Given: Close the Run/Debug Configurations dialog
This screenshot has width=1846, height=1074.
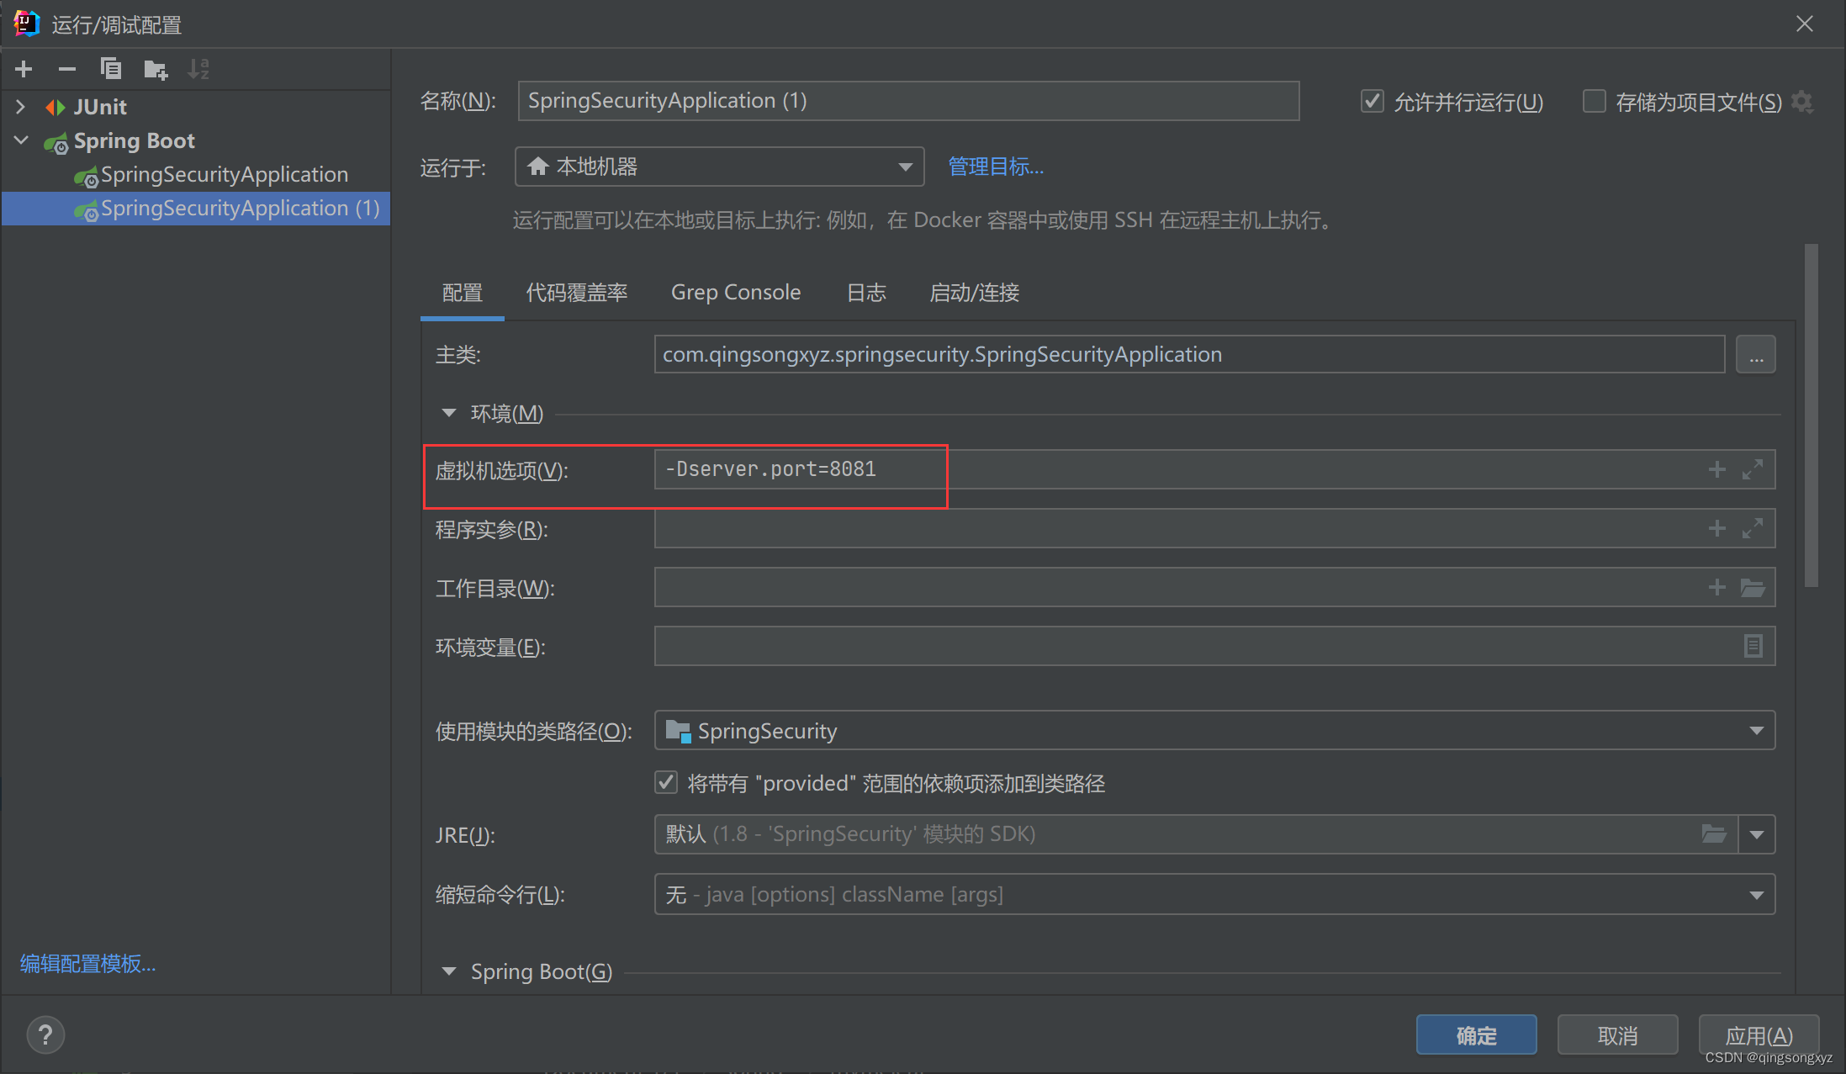Looking at the screenshot, I should click(x=1805, y=24).
